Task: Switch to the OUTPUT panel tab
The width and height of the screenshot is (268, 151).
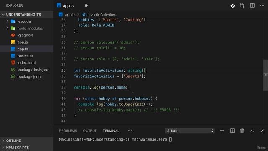Action: coord(90,131)
